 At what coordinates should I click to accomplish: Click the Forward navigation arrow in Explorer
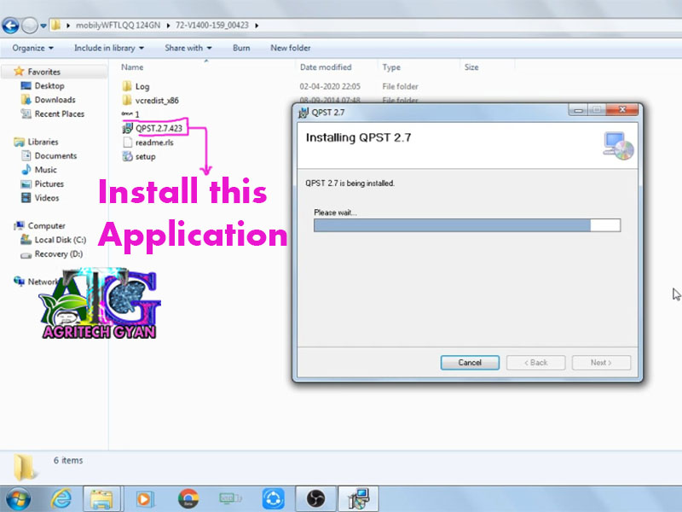29,26
